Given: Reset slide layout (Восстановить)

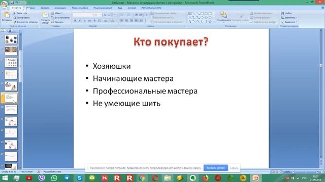Looking at the screenshot, I should coord(60,18).
